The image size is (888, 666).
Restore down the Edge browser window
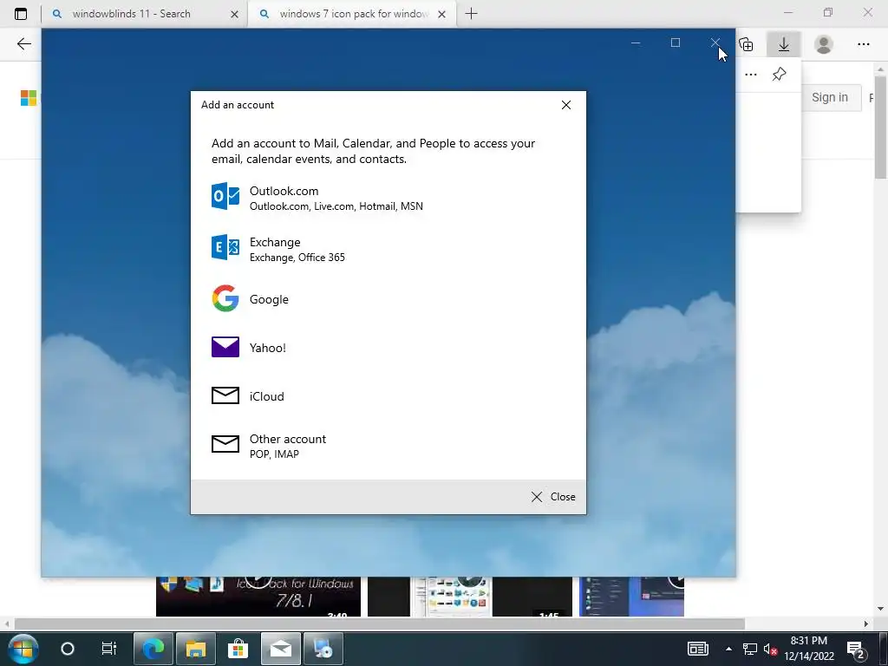[x=828, y=12]
